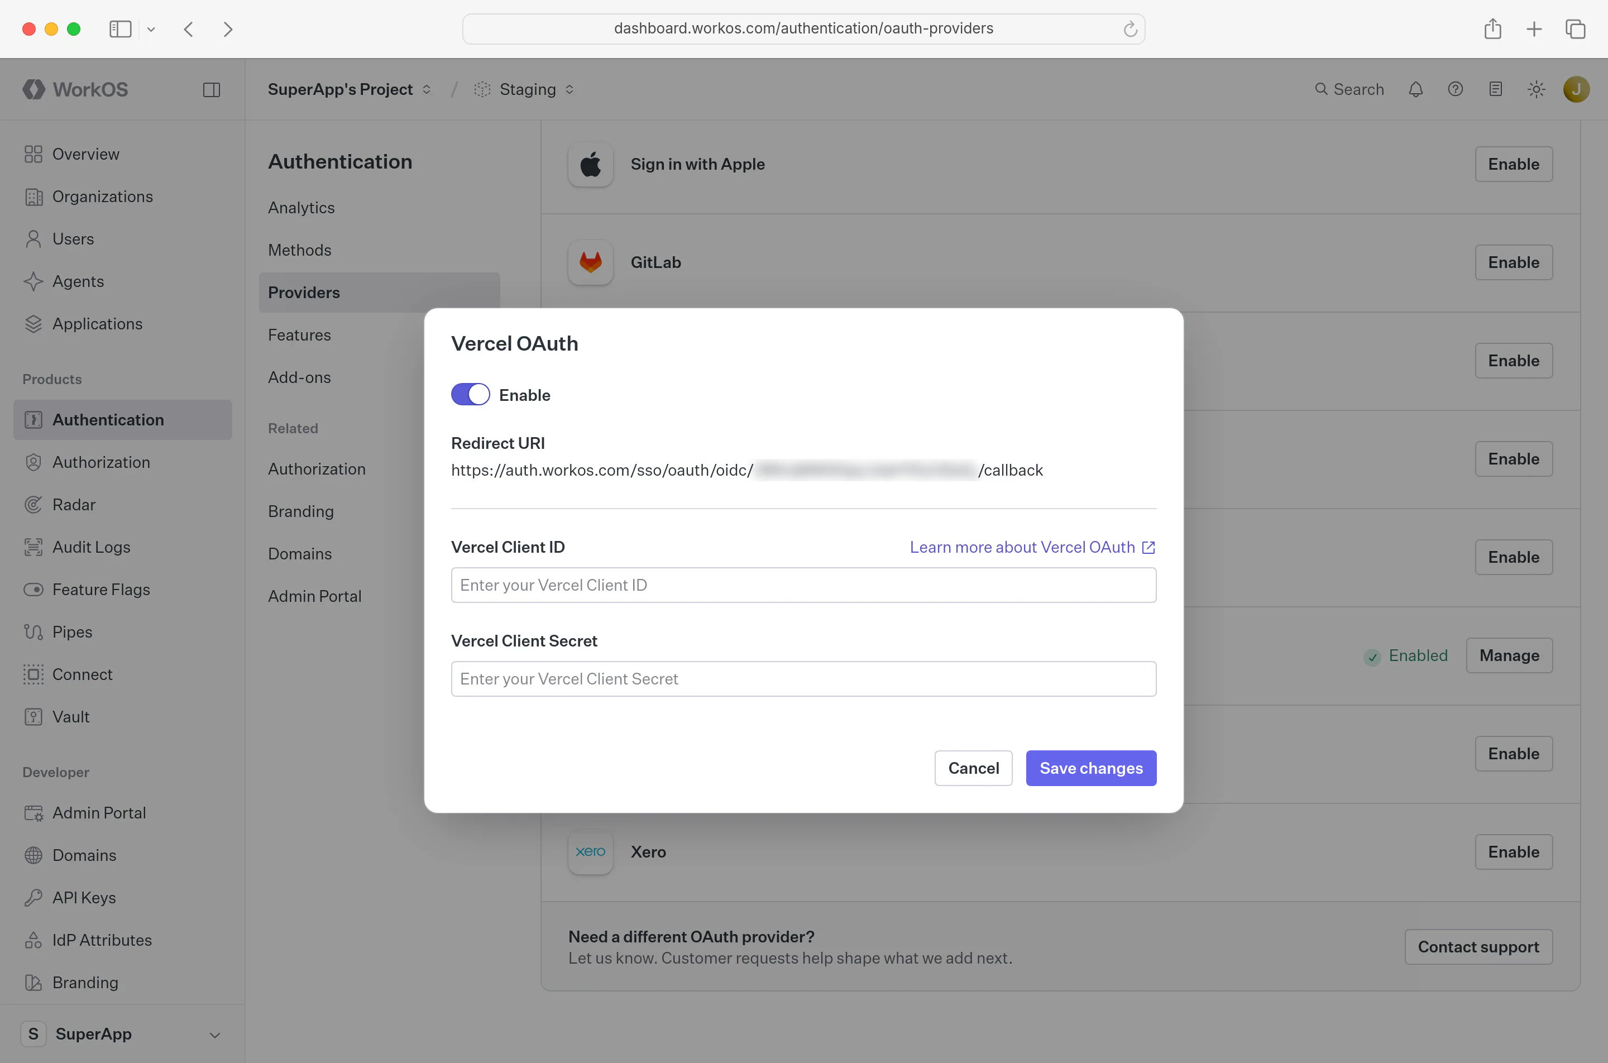
Task: Click the Radar icon in sidebar
Action: pyautogui.click(x=33, y=504)
